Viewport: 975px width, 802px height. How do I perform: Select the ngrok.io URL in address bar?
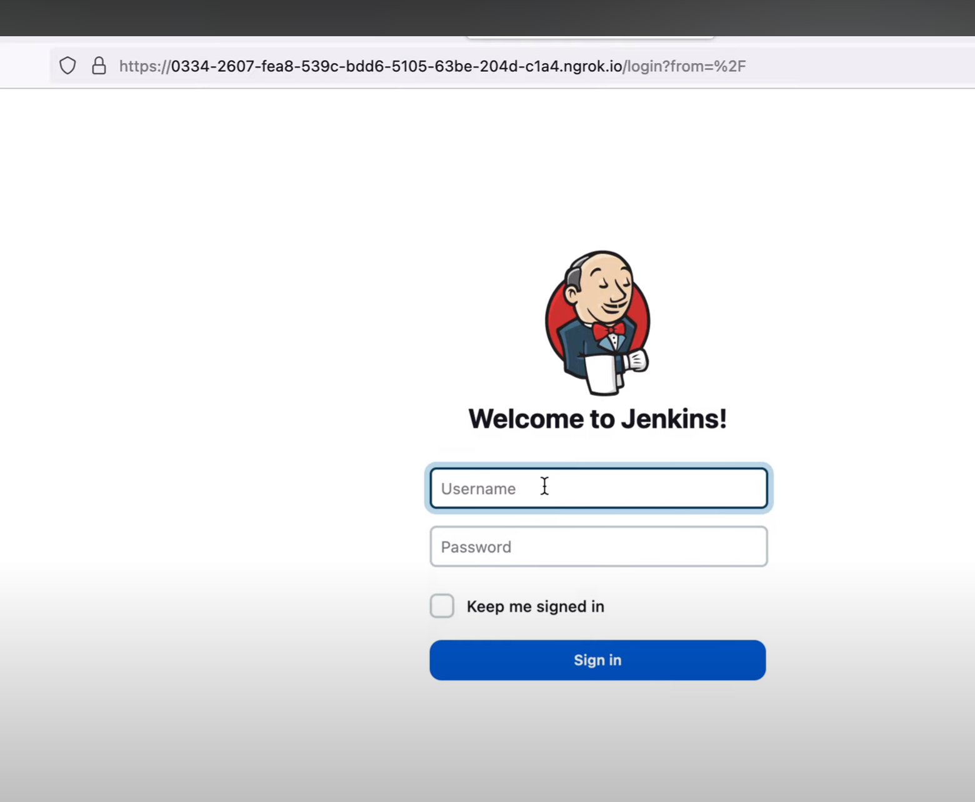pos(432,66)
